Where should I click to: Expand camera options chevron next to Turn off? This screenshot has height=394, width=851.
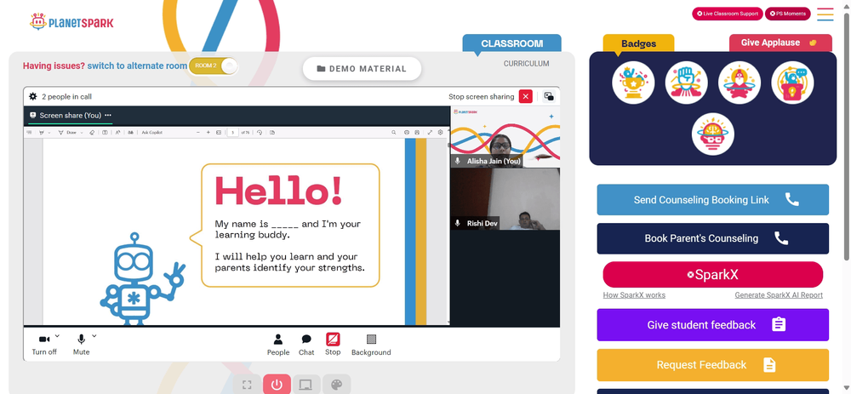(58, 336)
